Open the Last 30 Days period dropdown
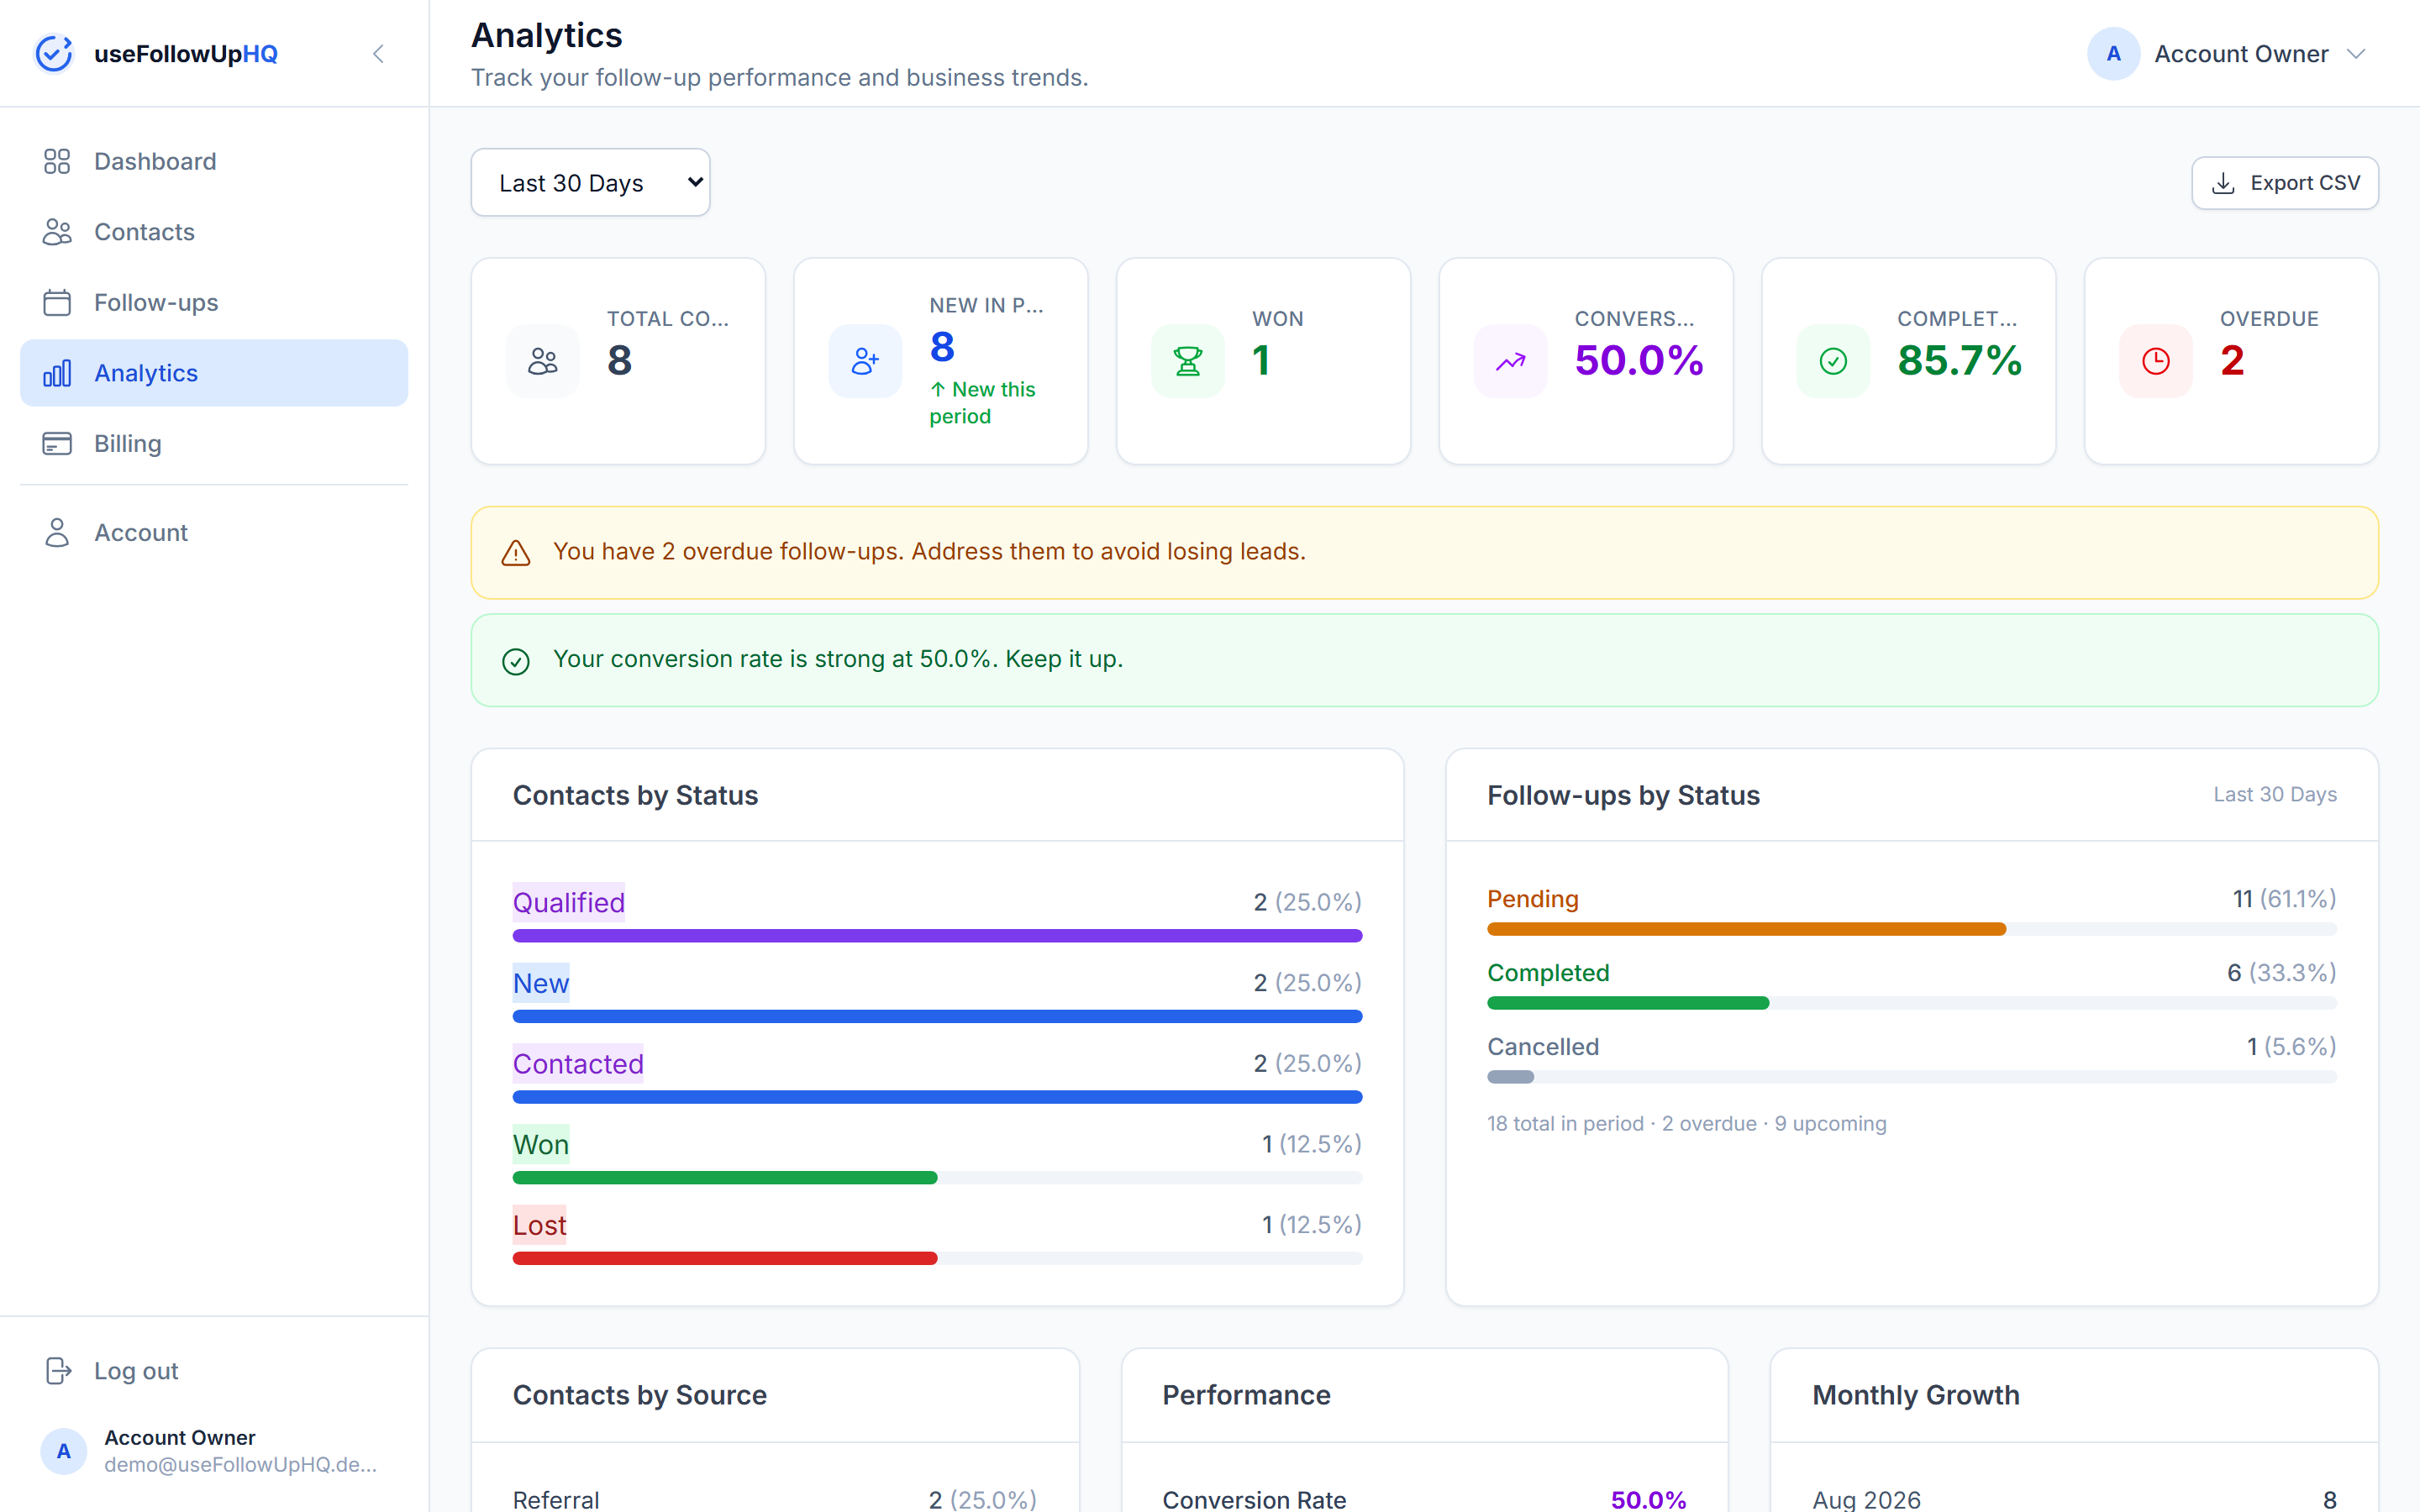2420x1512 pixels. (x=590, y=182)
